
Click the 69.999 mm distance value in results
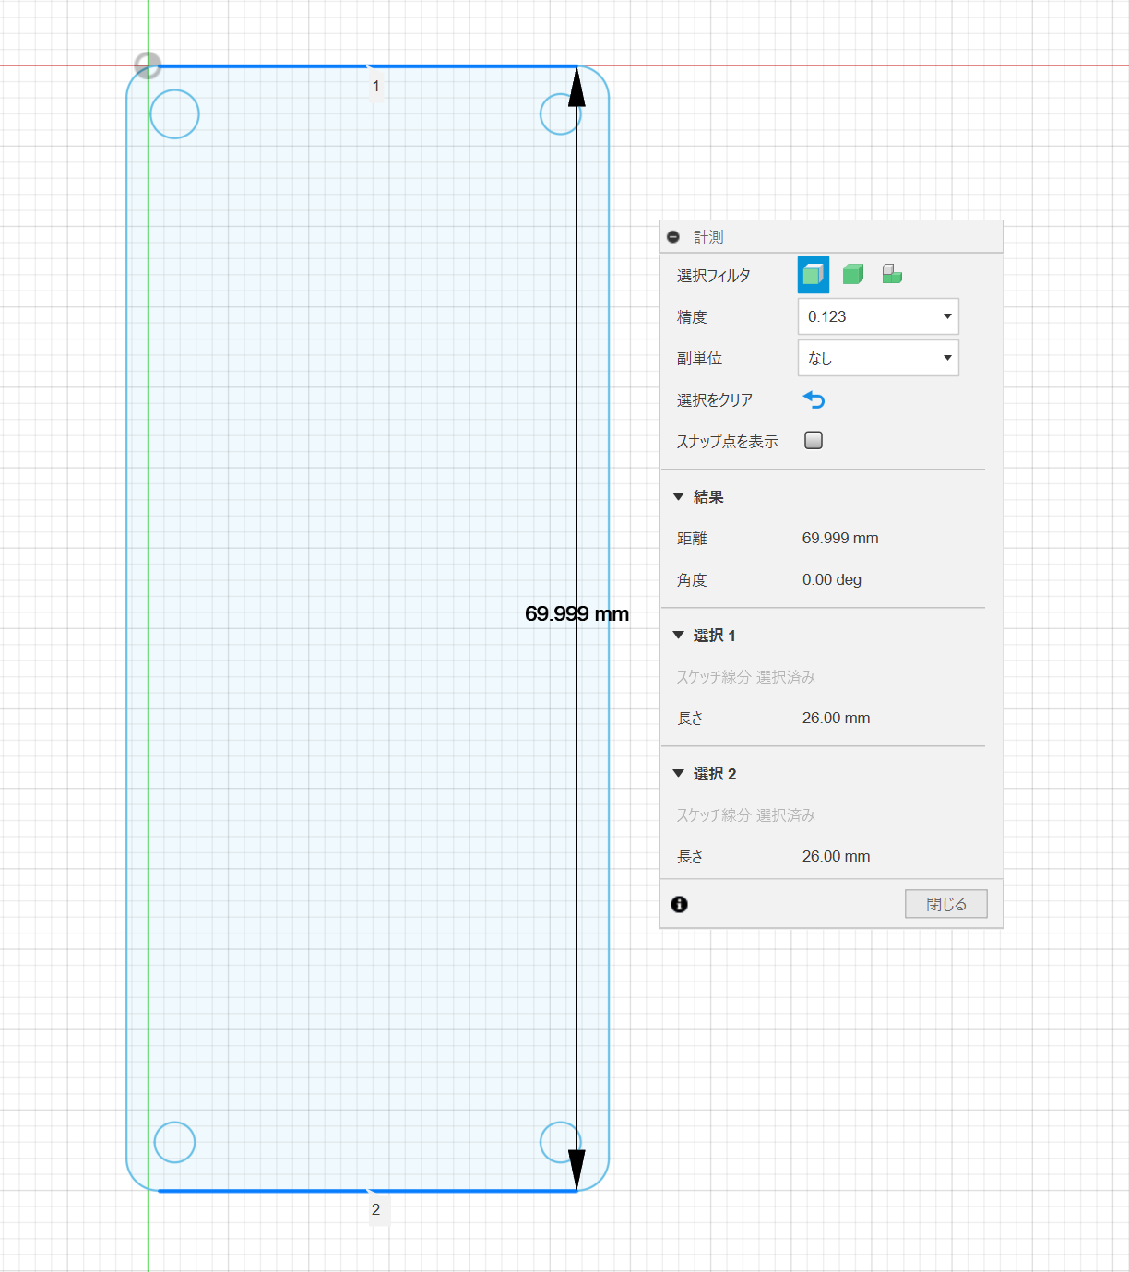(x=839, y=539)
